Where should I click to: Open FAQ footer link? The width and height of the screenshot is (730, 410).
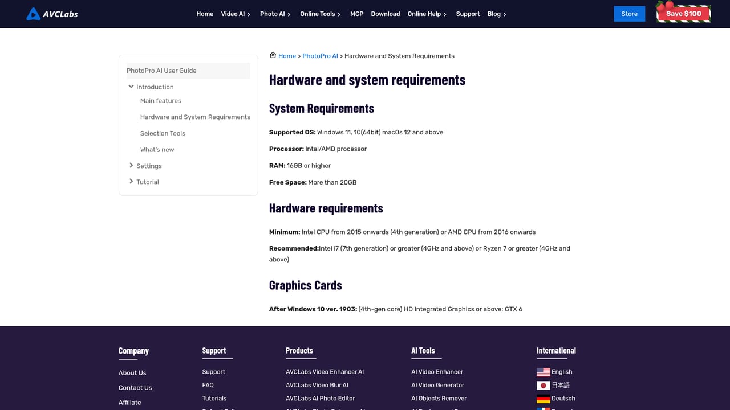point(208,385)
